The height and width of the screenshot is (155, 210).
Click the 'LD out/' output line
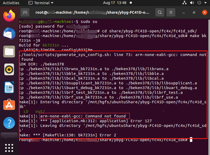(x=34, y=112)
